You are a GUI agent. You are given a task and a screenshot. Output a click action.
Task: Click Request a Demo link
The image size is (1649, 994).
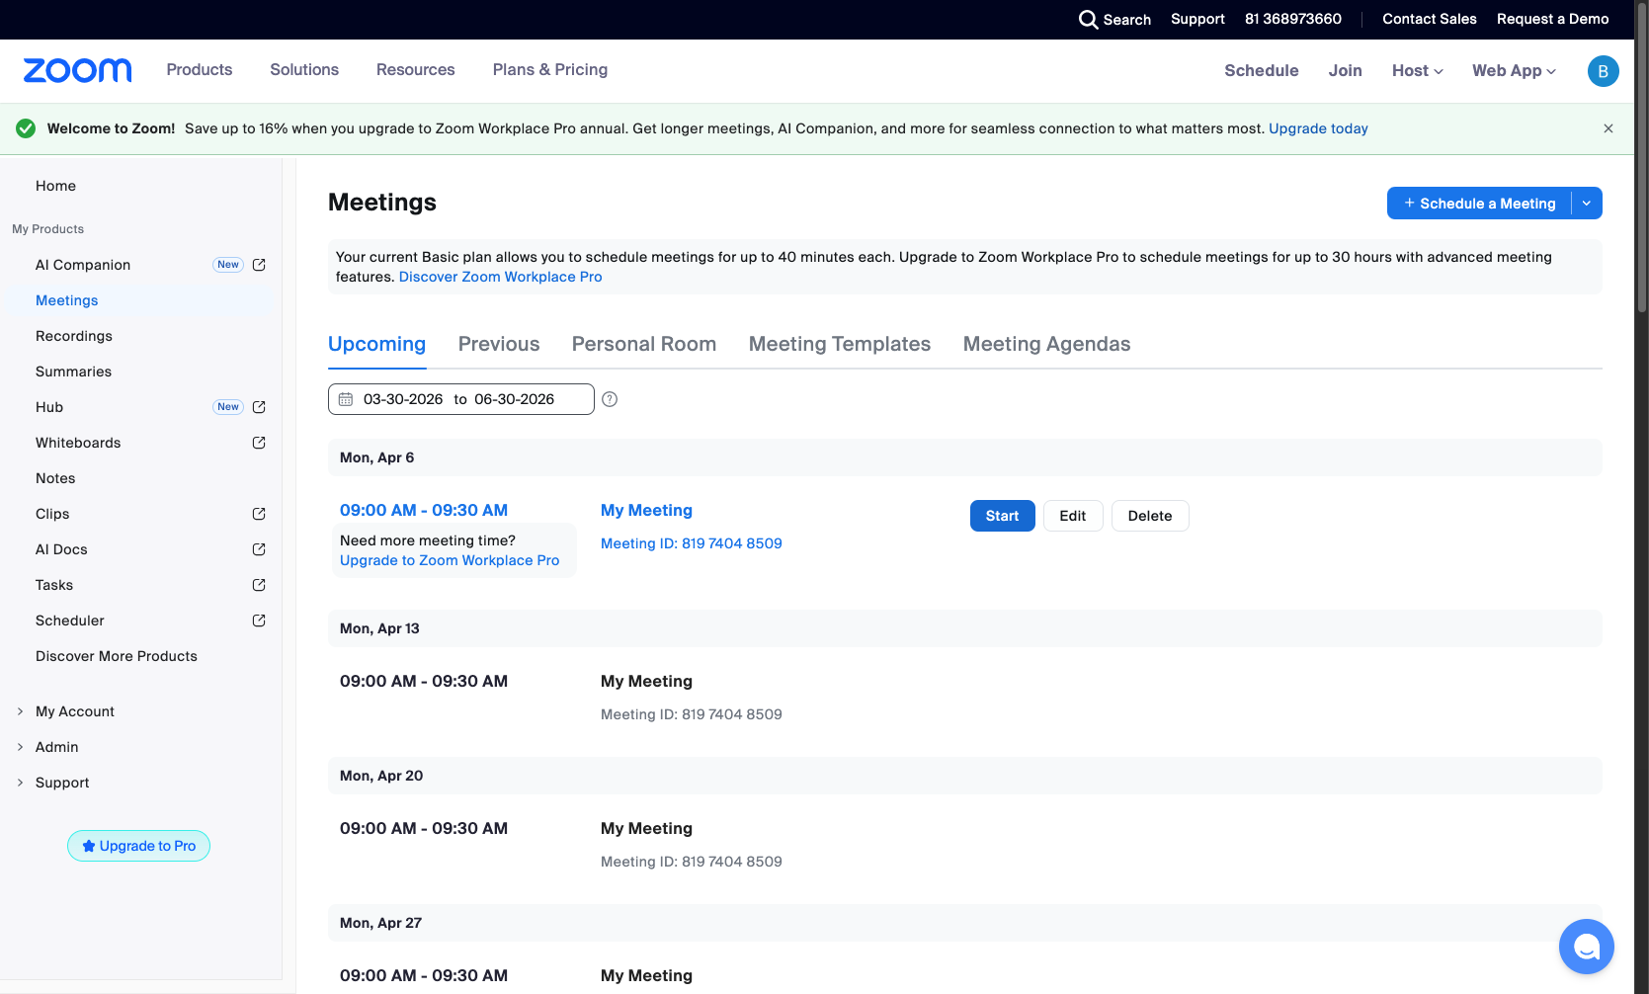click(x=1552, y=20)
